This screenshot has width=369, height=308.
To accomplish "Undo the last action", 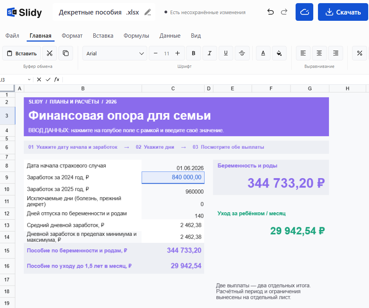I will tap(270, 12).
